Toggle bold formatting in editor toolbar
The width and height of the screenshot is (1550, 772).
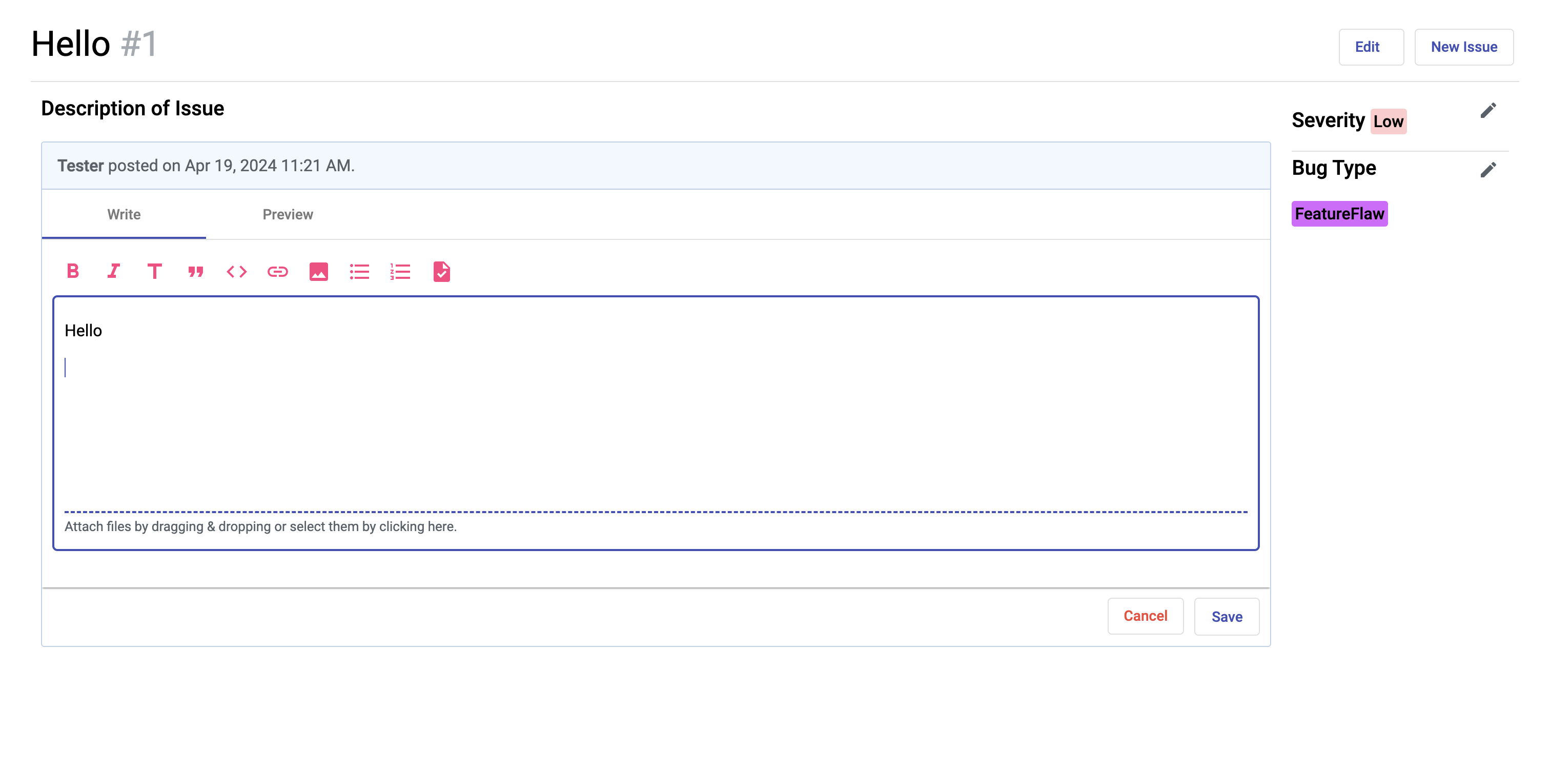pyautogui.click(x=73, y=271)
